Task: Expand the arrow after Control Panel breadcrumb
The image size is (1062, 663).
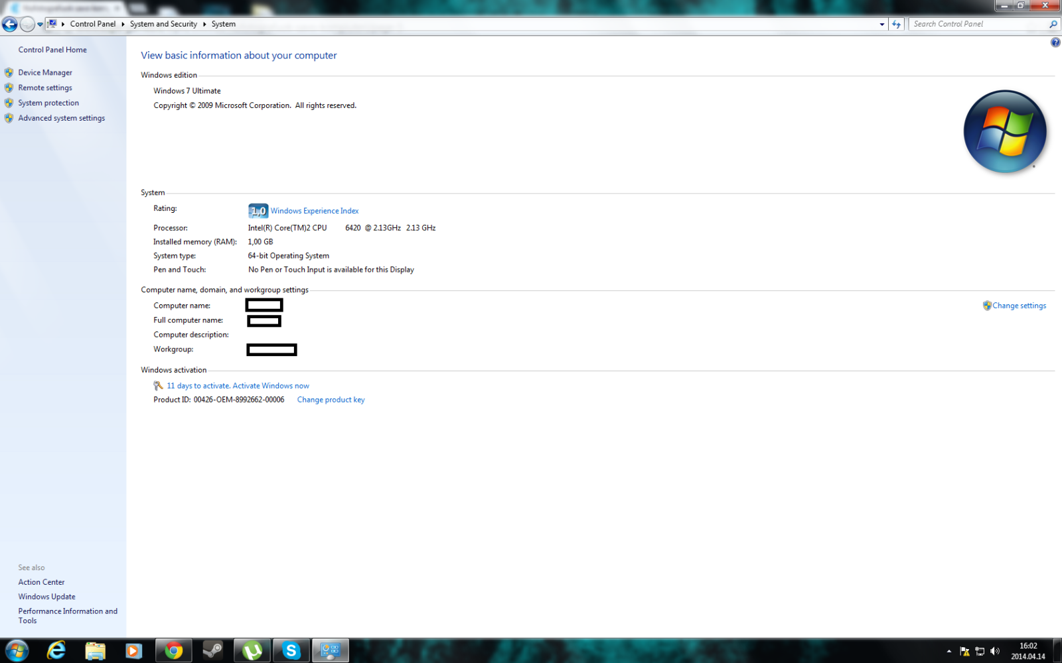Action: point(123,24)
